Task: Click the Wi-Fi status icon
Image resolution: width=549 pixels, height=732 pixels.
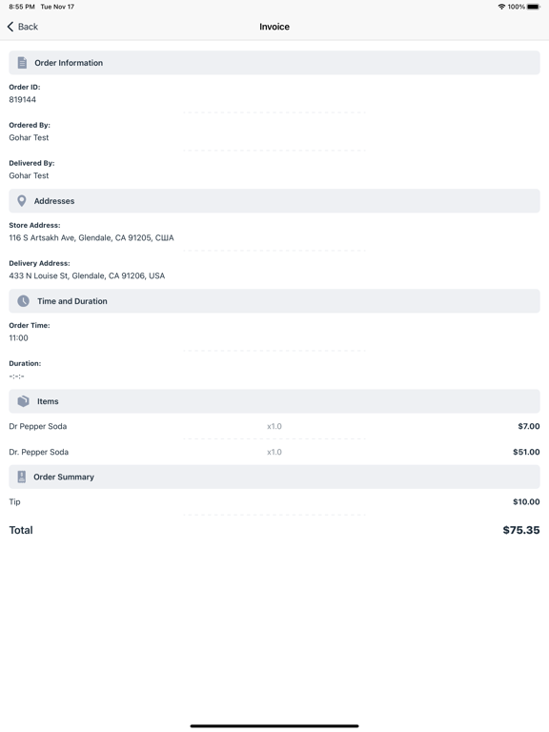Action: click(502, 7)
